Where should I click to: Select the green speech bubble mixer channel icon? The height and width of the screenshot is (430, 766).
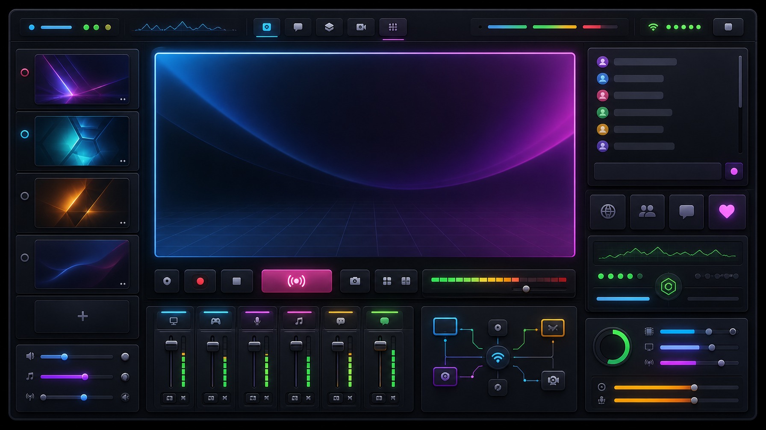[384, 321]
